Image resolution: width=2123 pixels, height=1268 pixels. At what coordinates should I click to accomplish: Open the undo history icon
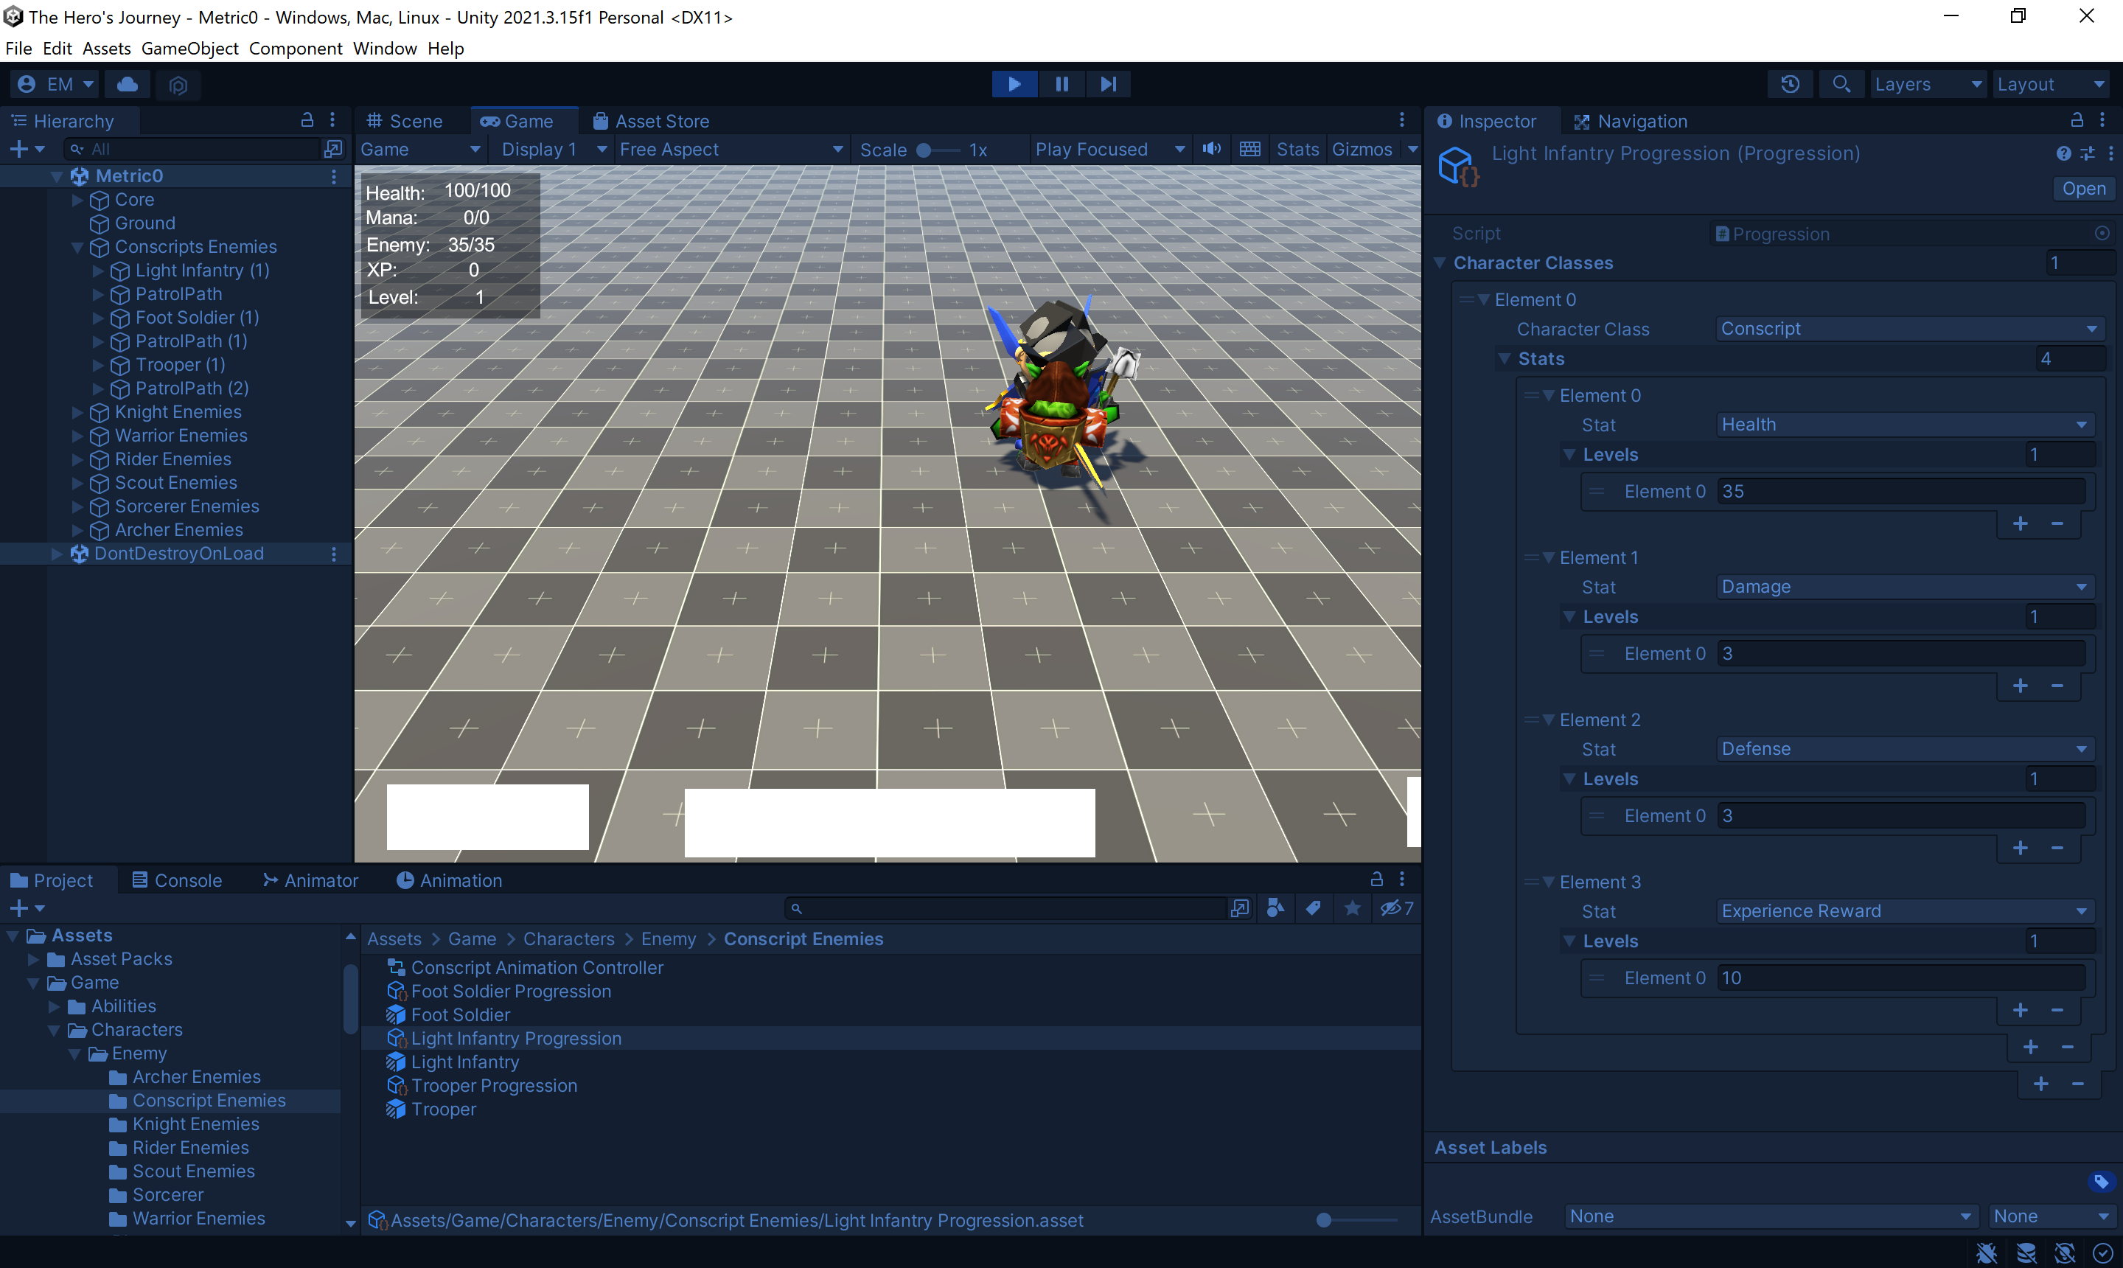[x=1791, y=84]
